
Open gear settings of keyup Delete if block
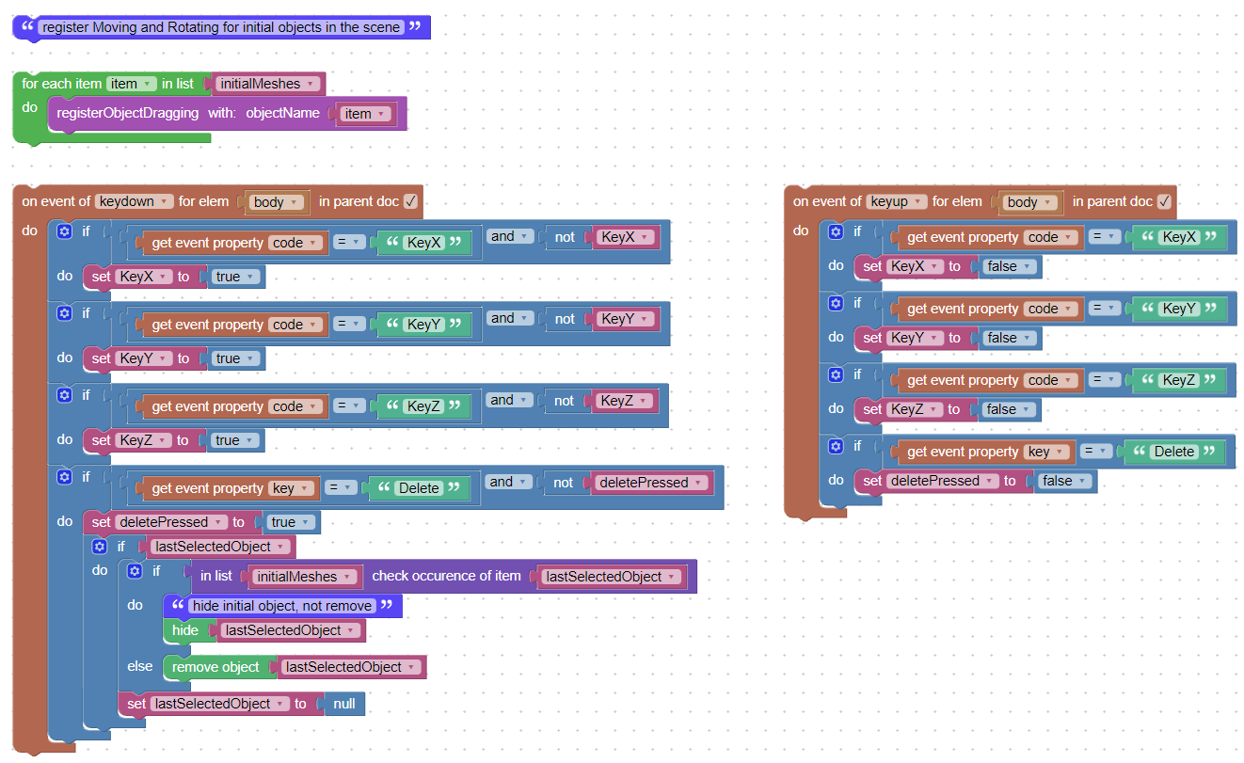(836, 445)
